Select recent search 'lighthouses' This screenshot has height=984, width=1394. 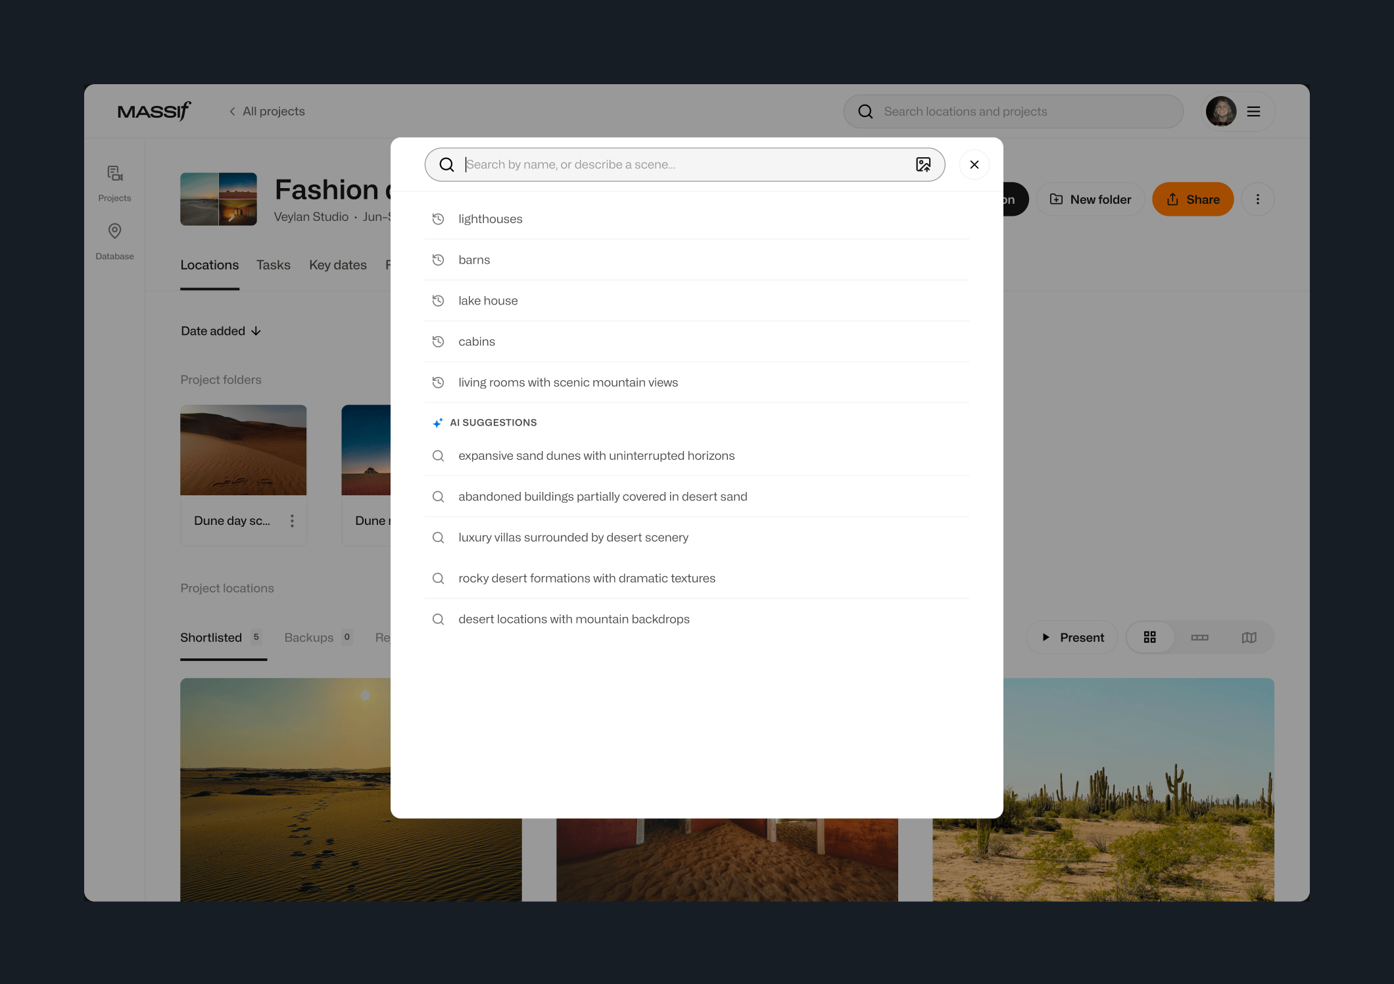(697, 219)
